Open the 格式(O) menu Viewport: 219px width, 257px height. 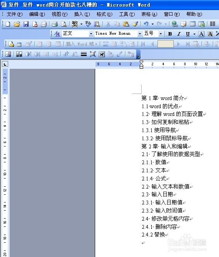point(104,14)
